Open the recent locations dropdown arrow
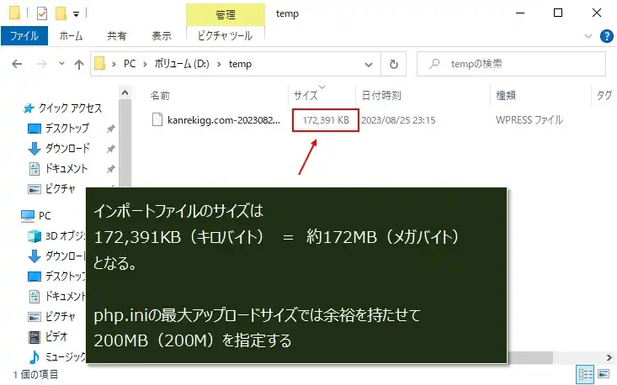Image resolution: width=617 pixels, height=385 pixels. coord(61,64)
